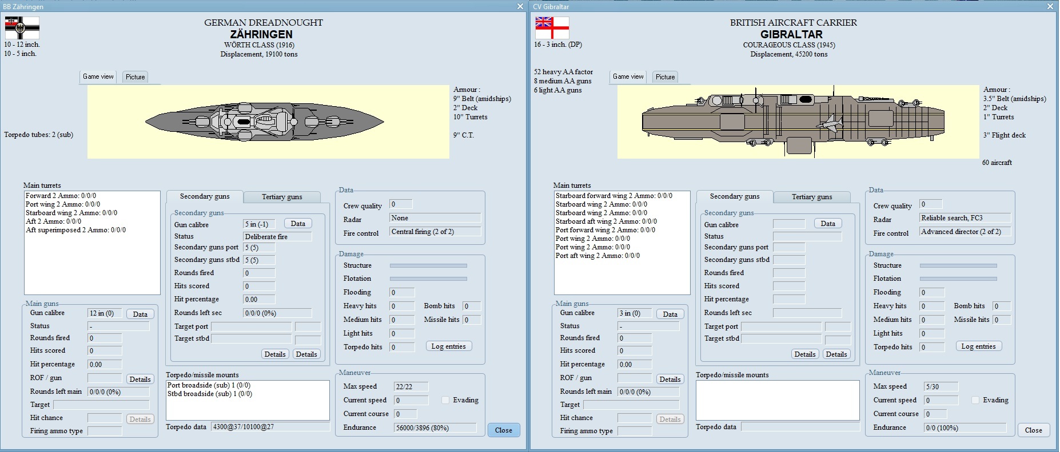1060x452 pixels.
Task: Select Aft superimposed 2 turret entry
Action: pos(75,230)
